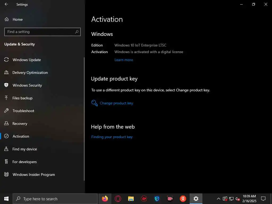Image resolution: width=272 pixels, height=204 pixels.
Task: Click the Find my device icon
Action: (6, 149)
